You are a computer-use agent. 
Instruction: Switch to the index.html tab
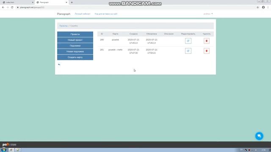click(x=18, y=3)
